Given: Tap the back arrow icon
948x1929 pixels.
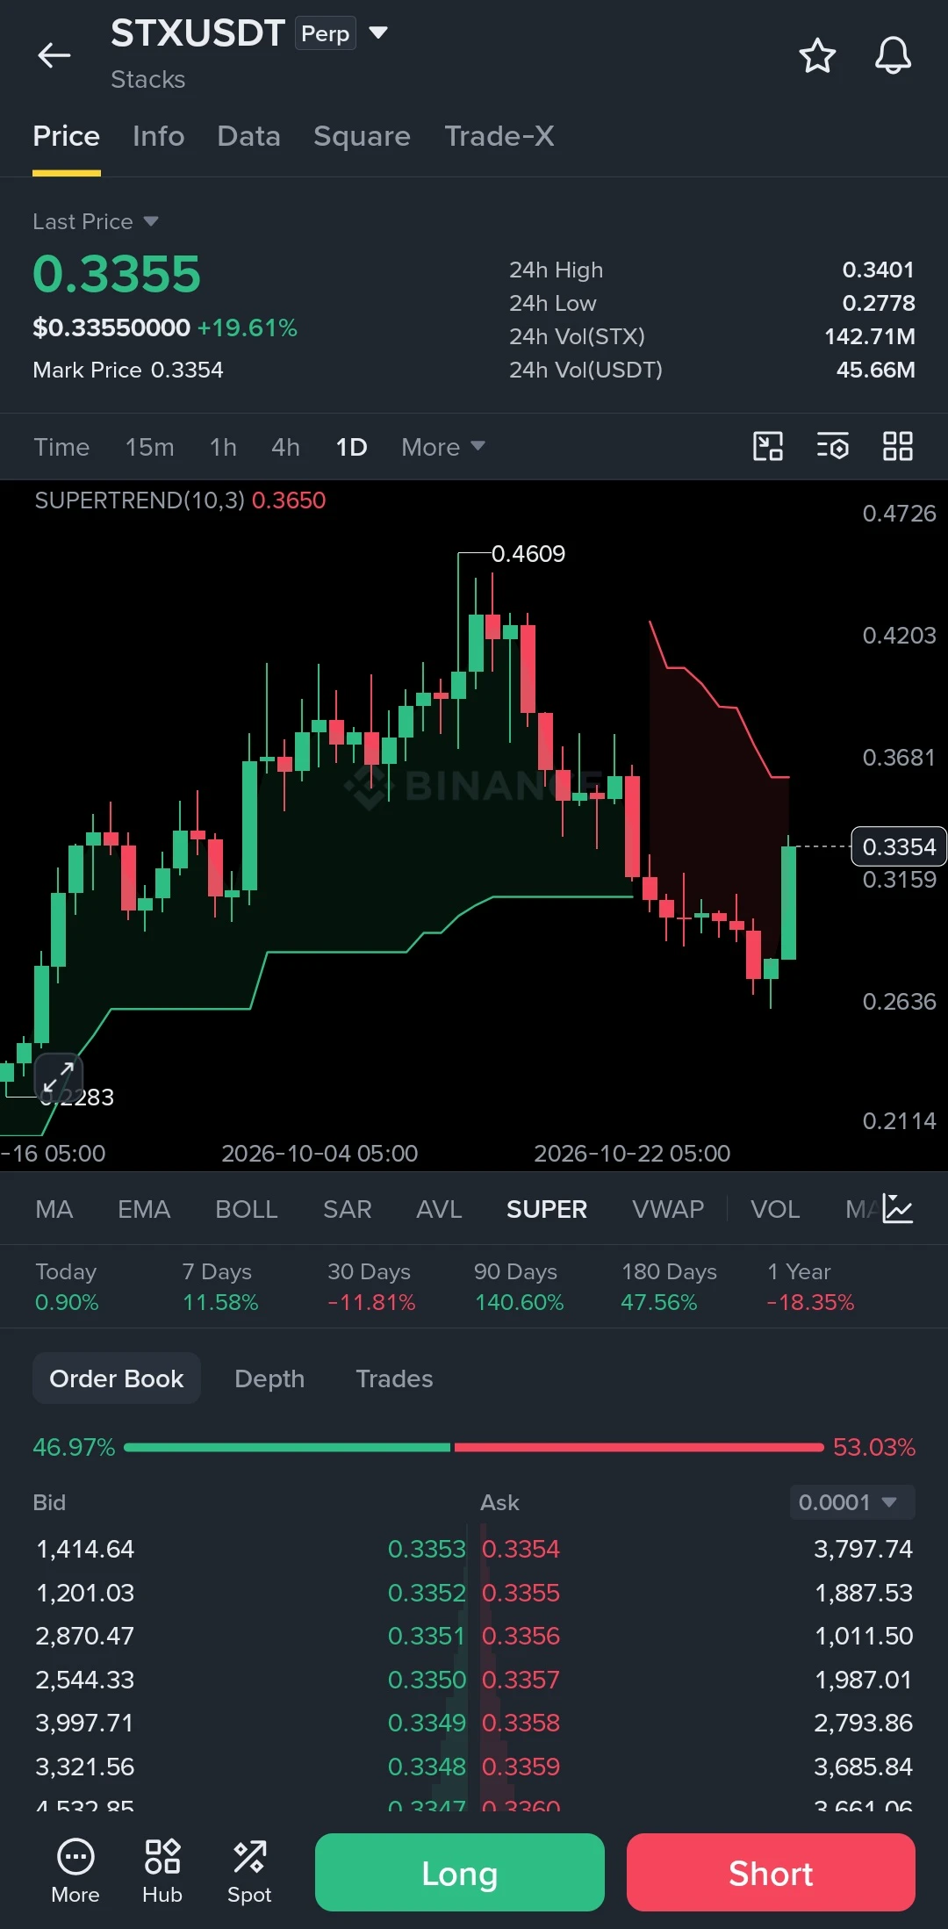Looking at the screenshot, I should 54,55.
